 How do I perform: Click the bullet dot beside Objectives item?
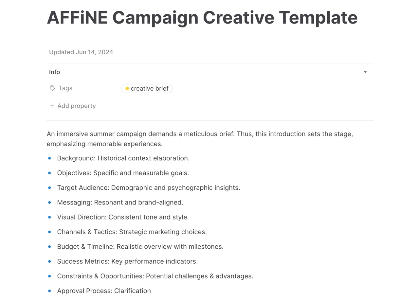(x=50, y=173)
